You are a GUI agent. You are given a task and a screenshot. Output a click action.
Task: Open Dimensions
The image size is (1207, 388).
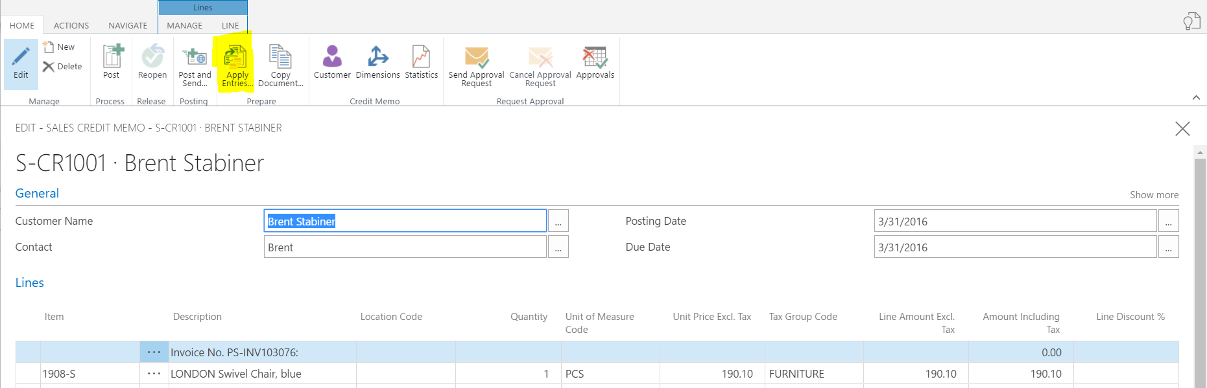(377, 62)
